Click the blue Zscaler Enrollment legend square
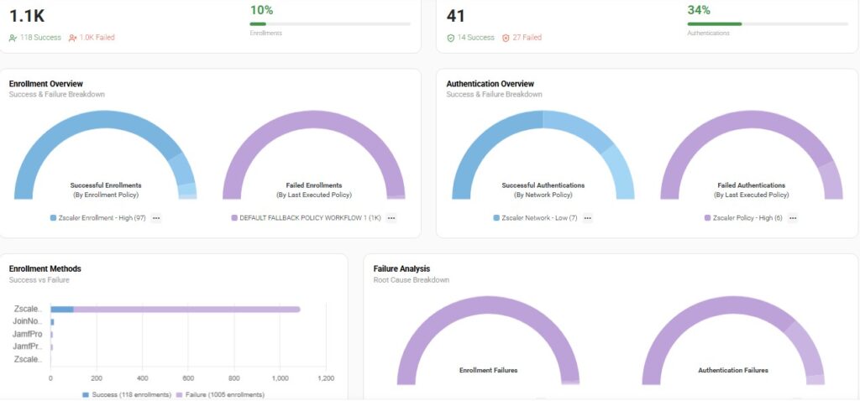 [x=53, y=217]
